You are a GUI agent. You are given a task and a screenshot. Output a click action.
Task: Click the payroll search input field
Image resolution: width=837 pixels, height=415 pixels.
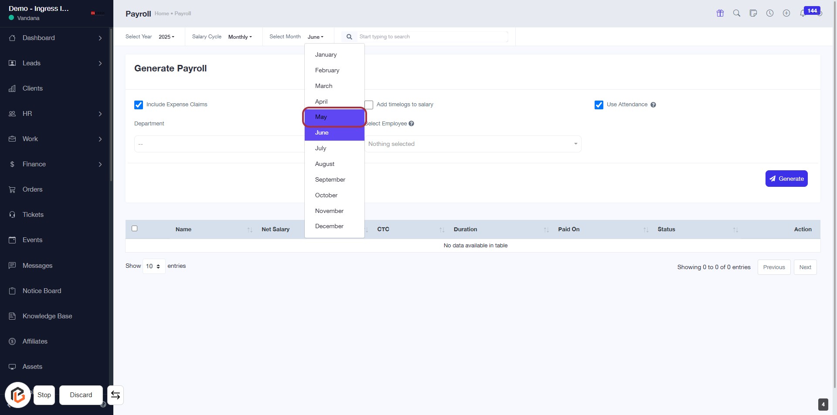coord(432,37)
